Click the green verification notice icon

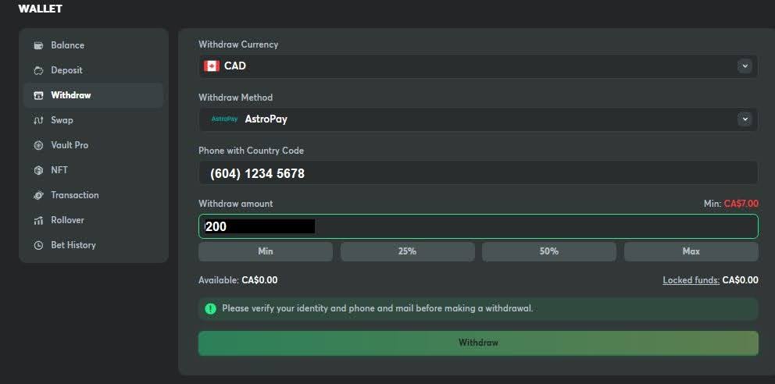[x=210, y=308]
